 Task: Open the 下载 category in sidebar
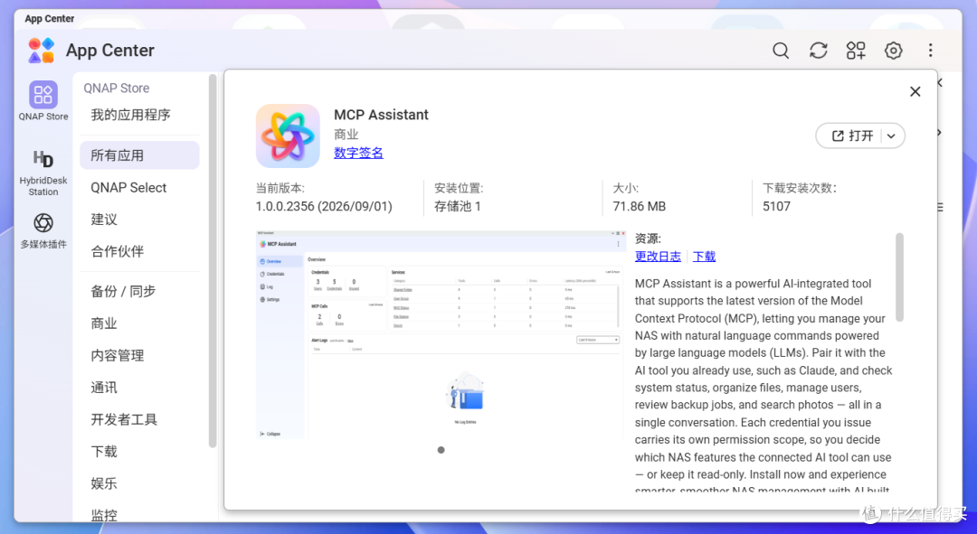(104, 452)
